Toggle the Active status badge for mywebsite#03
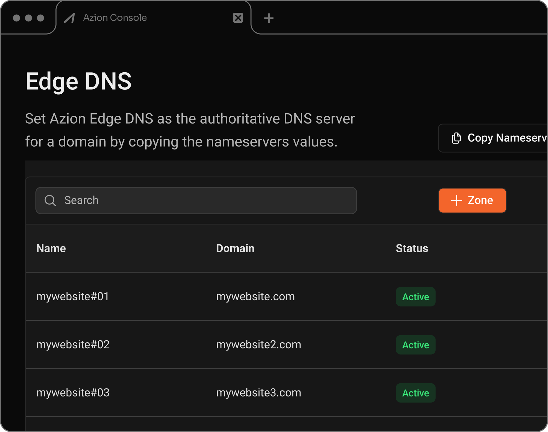Screen dimensions: 548x432 415,393
